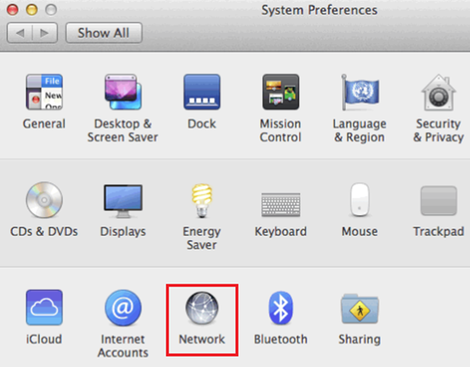Screen dimensions: 470x367
Task: Select the Displays monitor icon
Action: pos(122,201)
